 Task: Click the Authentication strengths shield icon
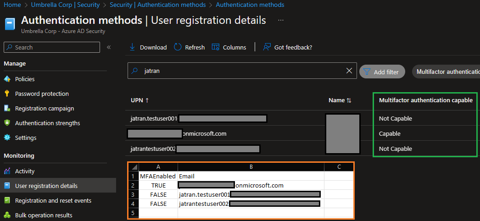[x=7, y=123]
